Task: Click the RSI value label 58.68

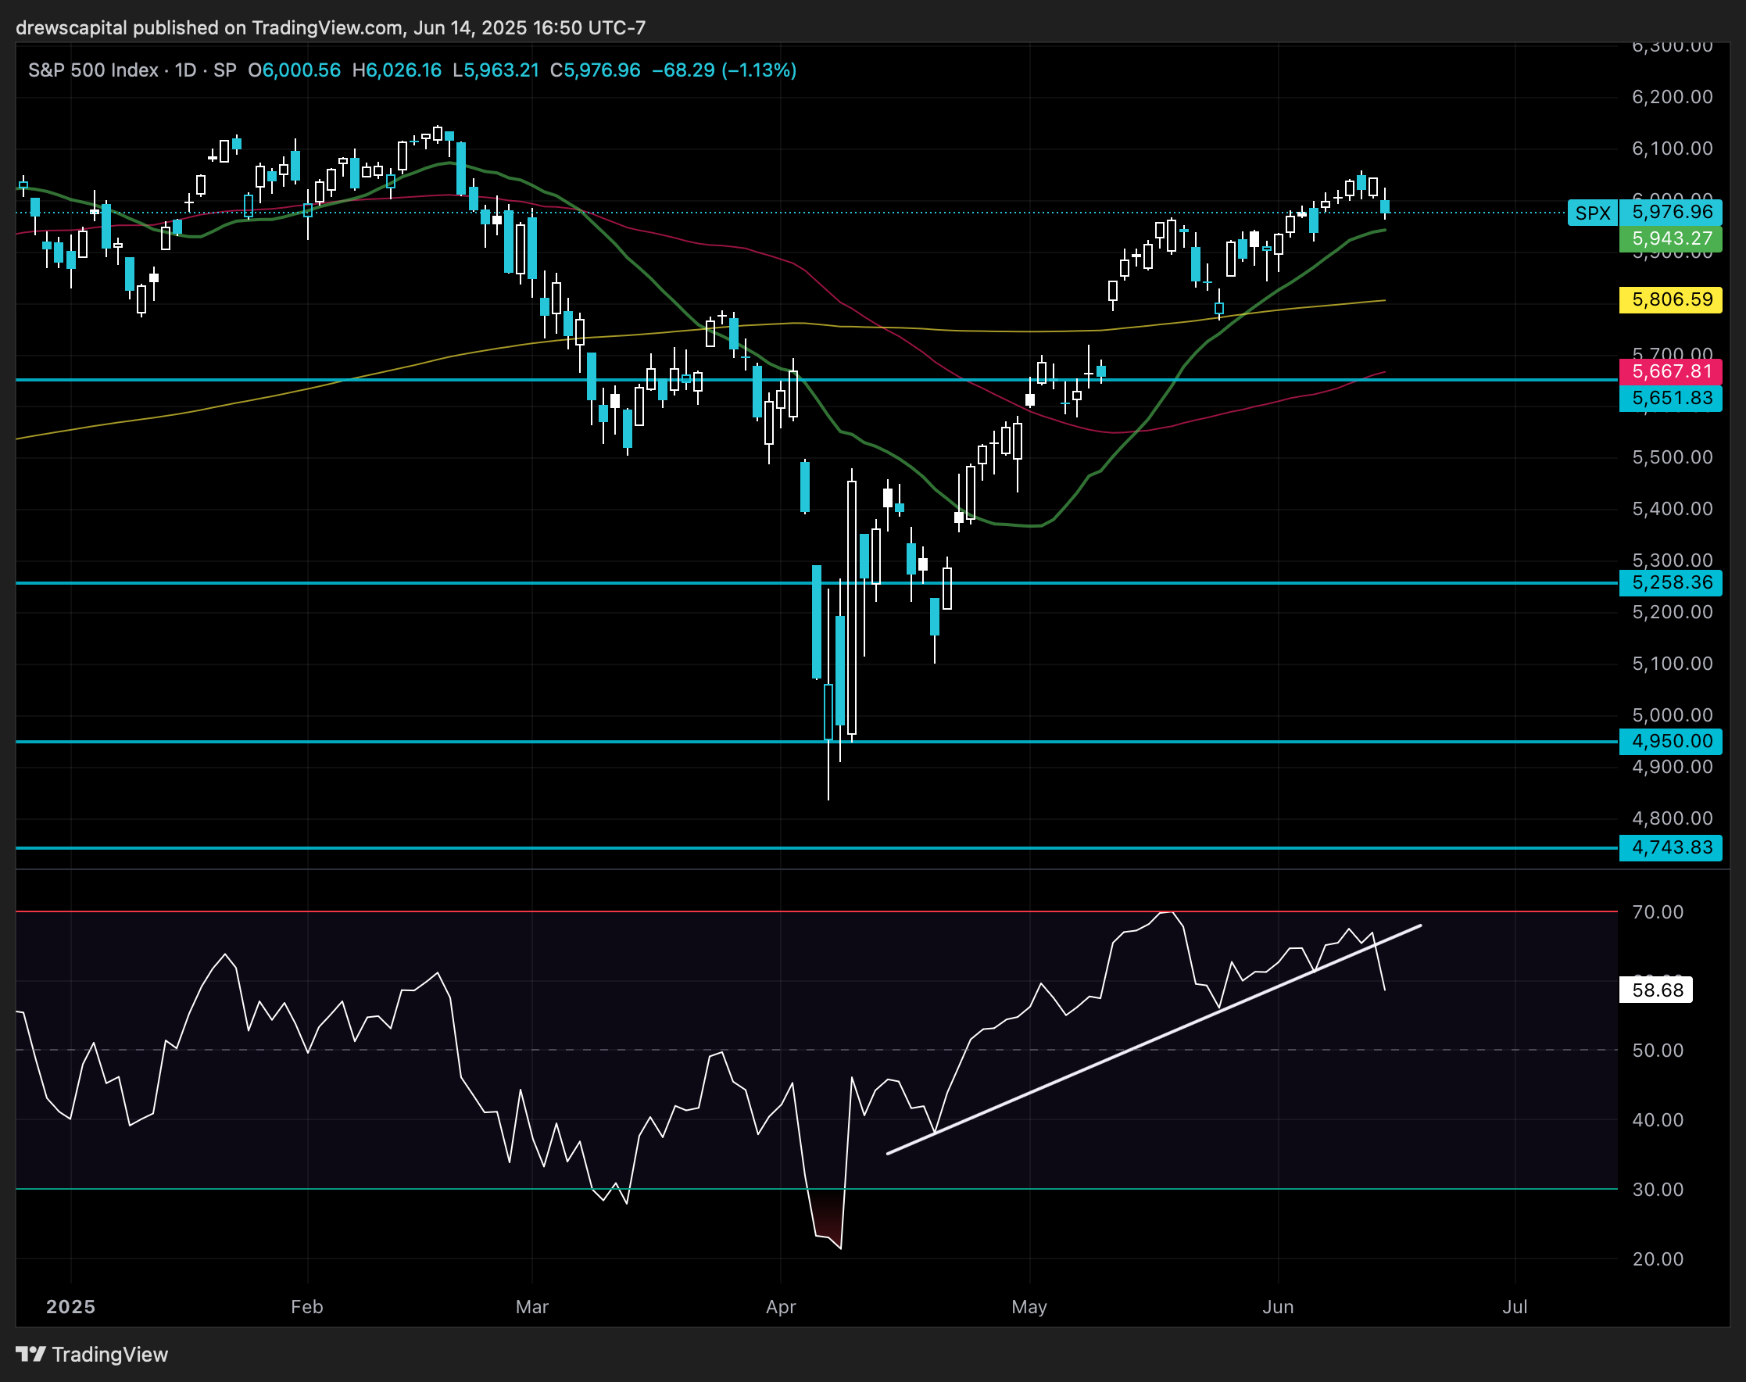Action: [1656, 990]
